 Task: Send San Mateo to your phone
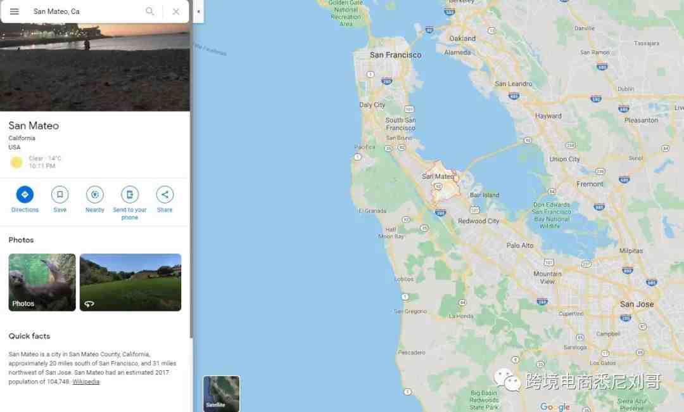pyautogui.click(x=130, y=195)
